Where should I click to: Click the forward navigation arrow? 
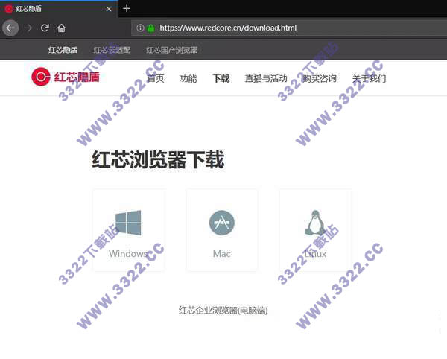click(28, 28)
